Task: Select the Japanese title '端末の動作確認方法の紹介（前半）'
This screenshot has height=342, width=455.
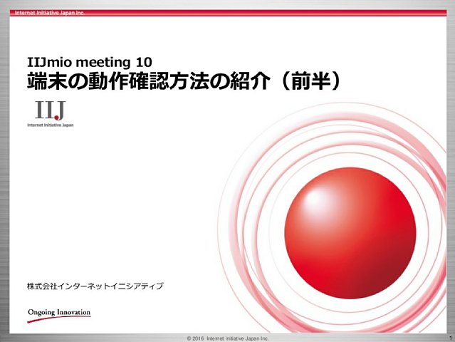Action: [x=184, y=81]
